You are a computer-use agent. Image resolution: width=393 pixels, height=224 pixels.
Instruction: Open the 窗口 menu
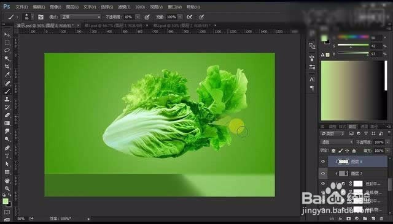pos(174,7)
